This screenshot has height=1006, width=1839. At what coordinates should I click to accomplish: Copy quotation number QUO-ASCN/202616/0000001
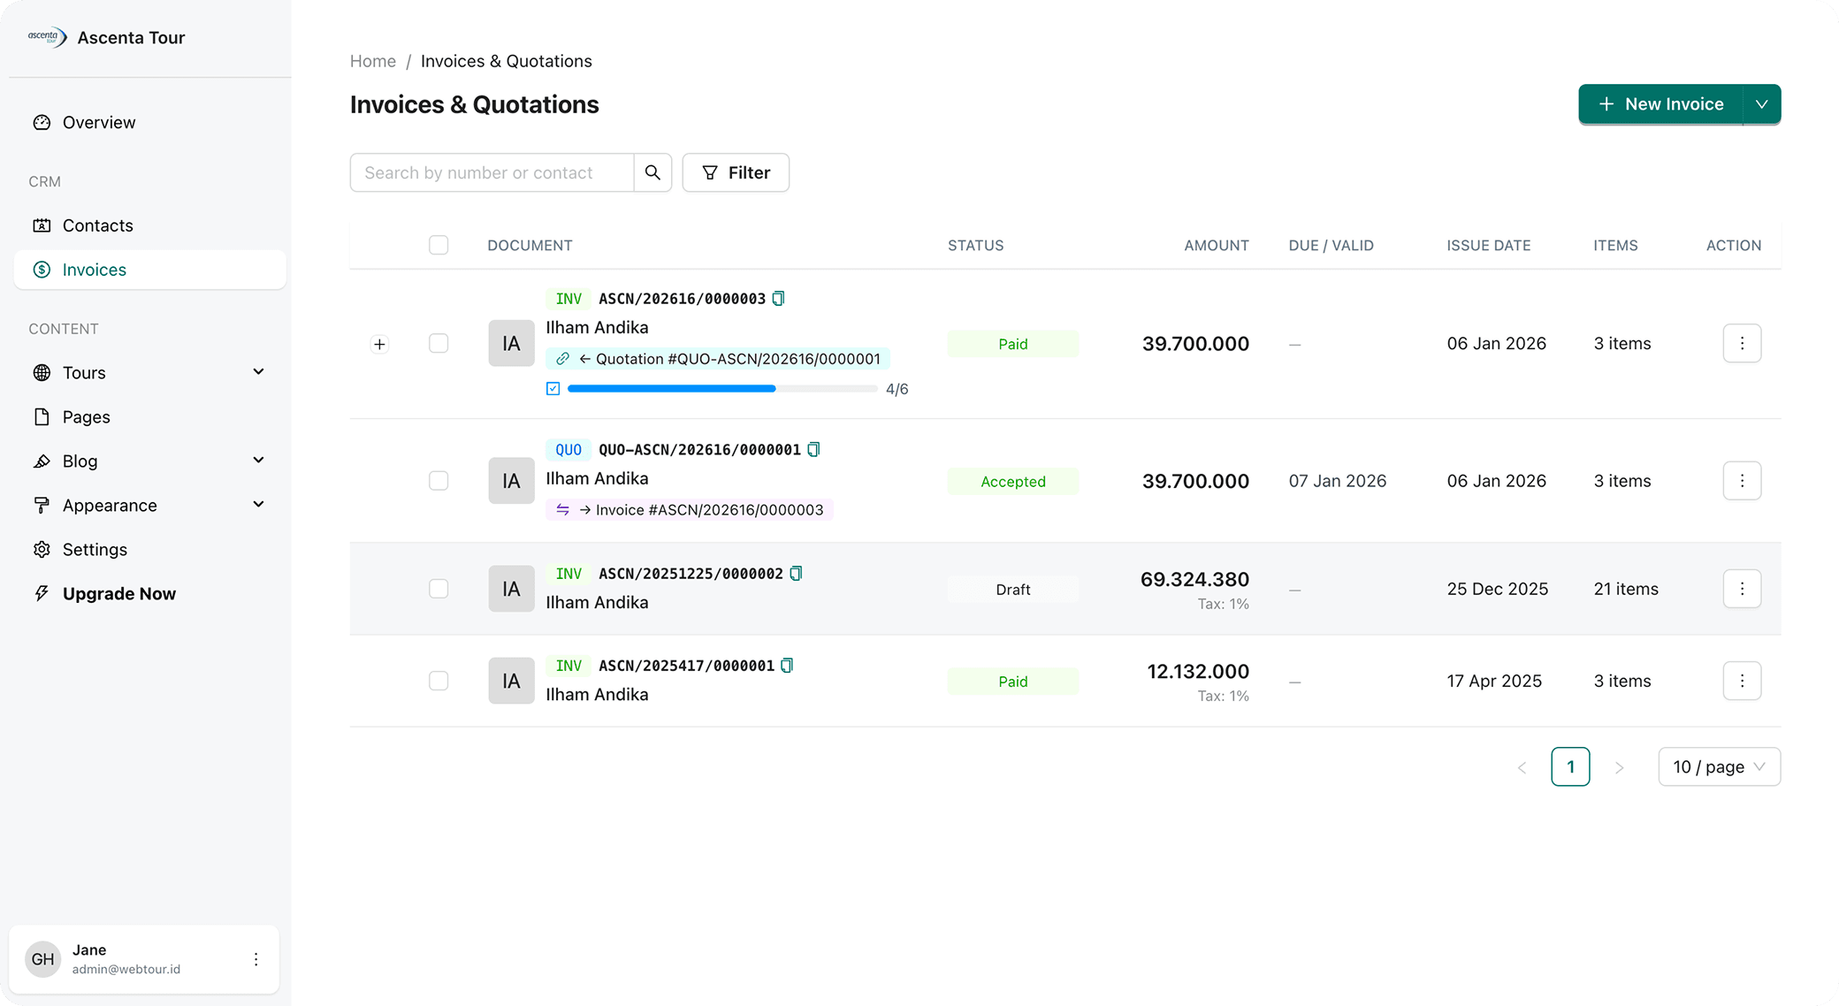(x=813, y=449)
